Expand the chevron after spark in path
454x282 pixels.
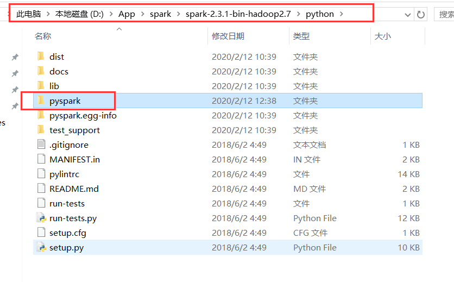click(x=178, y=14)
